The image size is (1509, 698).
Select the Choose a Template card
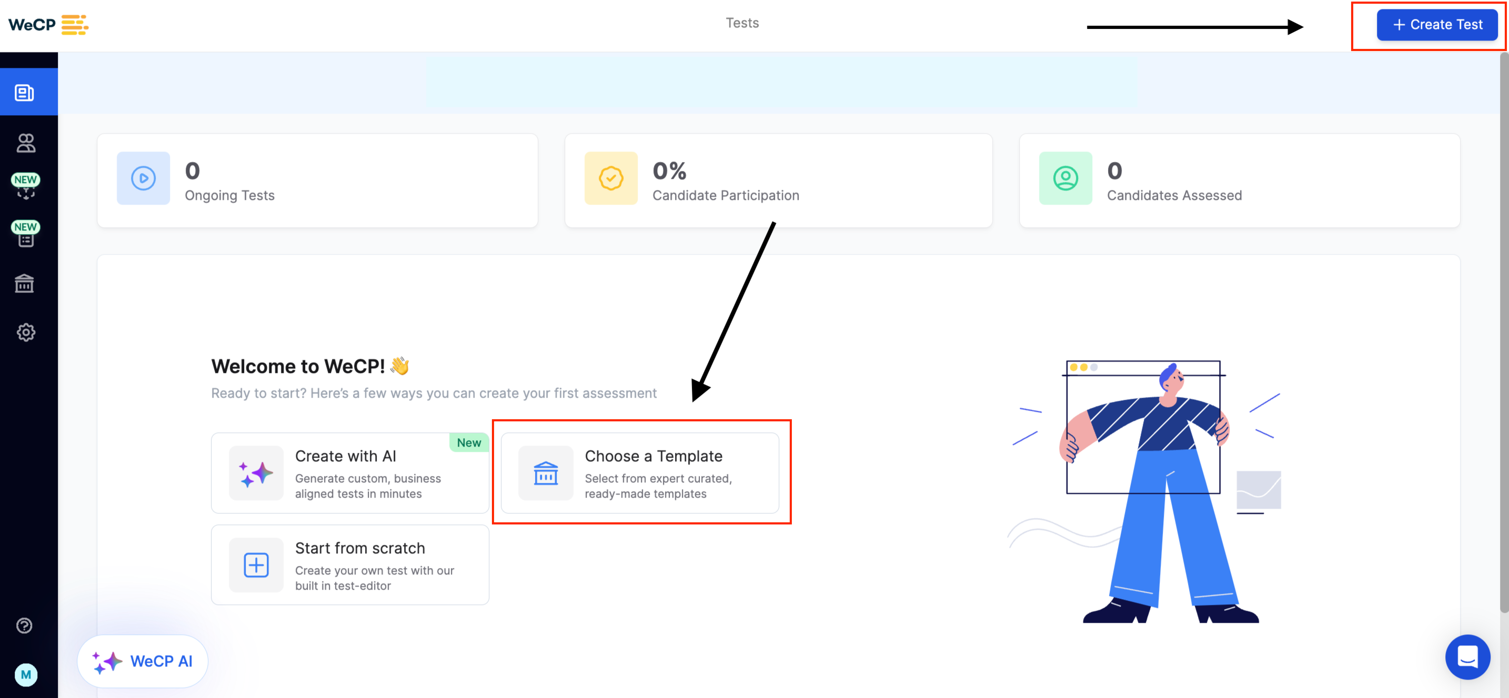pyautogui.click(x=640, y=473)
